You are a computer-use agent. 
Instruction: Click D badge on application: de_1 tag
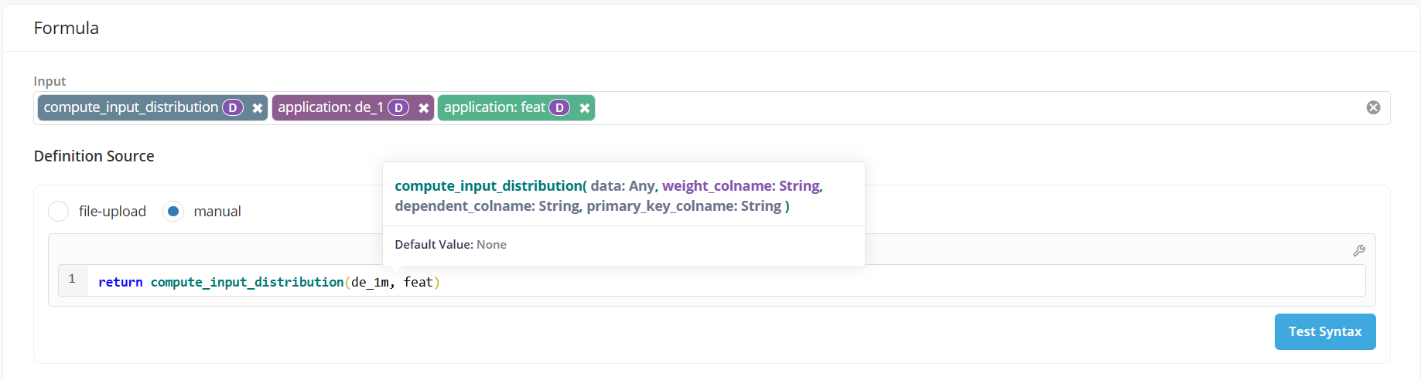[x=398, y=108]
